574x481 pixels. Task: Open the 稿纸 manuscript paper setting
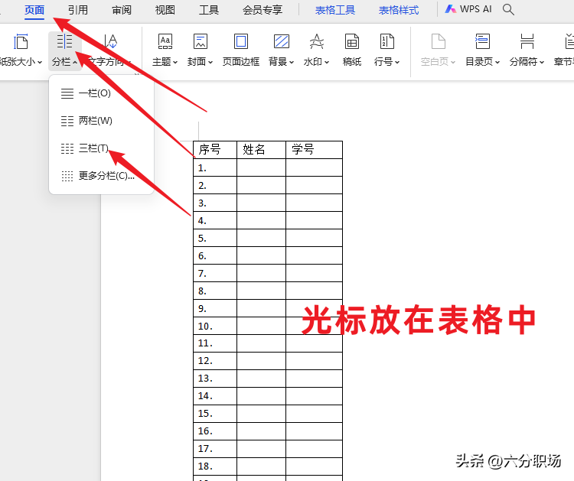point(352,50)
